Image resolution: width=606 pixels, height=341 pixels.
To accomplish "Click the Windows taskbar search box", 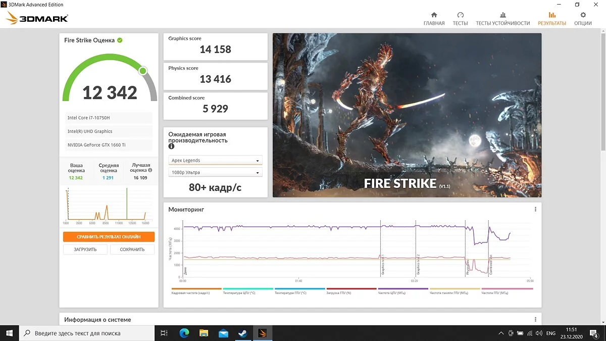I will coord(87,333).
